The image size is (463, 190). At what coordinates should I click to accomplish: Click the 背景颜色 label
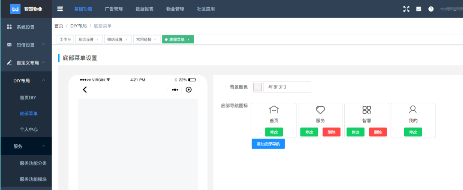pos(239,87)
